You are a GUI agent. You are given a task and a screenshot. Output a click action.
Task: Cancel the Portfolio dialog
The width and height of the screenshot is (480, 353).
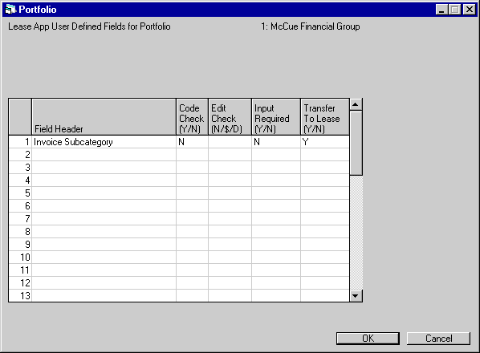pyautogui.click(x=438, y=339)
